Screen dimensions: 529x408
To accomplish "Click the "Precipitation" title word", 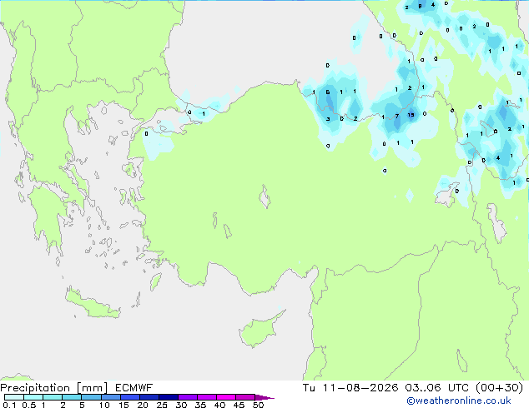I will [x=35, y=388].
